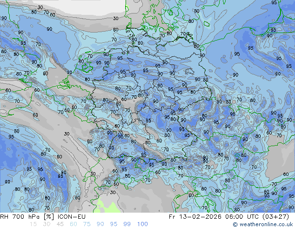This screenshot has height=228, width=295.
Task: Click the 60 value in the bottom legend row
Action: pyautogui.click(x=74, y=224)
